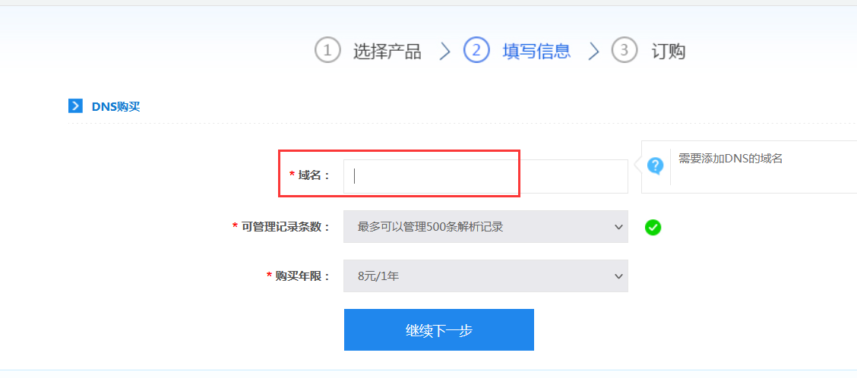Click the step 1 circle icon
Screen dimensions: 857x378
[327, 51]
